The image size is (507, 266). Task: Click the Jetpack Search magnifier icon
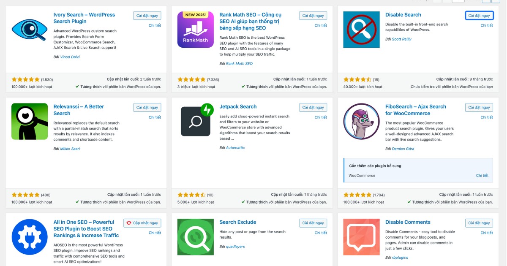click(x=195, y=121)
